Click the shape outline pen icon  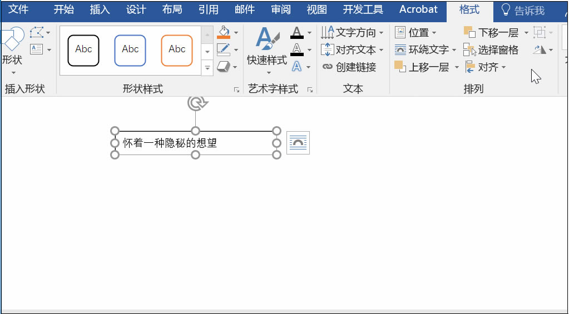coord(224,49)
